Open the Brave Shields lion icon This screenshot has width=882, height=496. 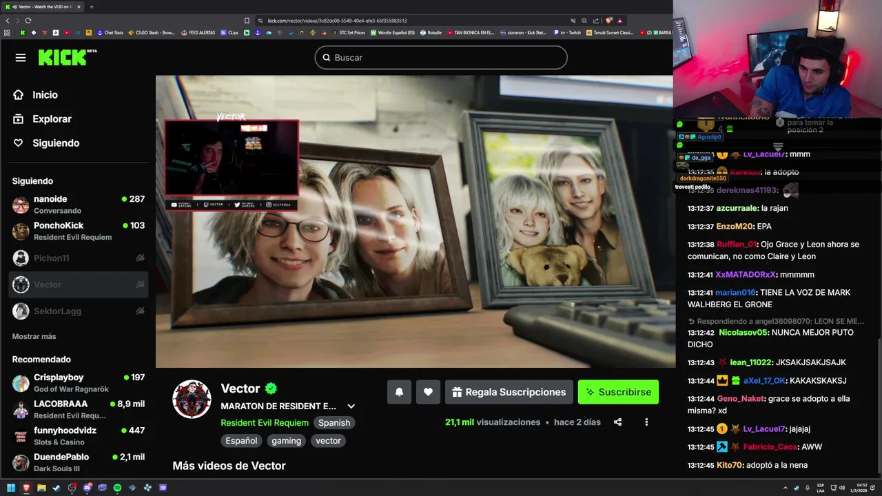(609, 21)
